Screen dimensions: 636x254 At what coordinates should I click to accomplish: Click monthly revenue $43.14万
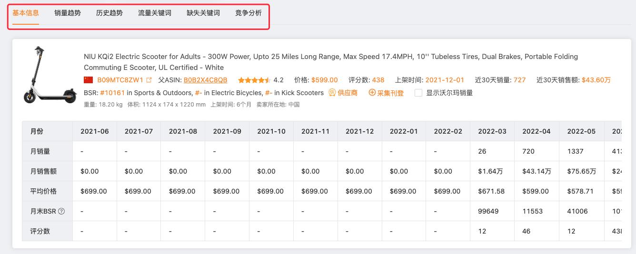537,171
